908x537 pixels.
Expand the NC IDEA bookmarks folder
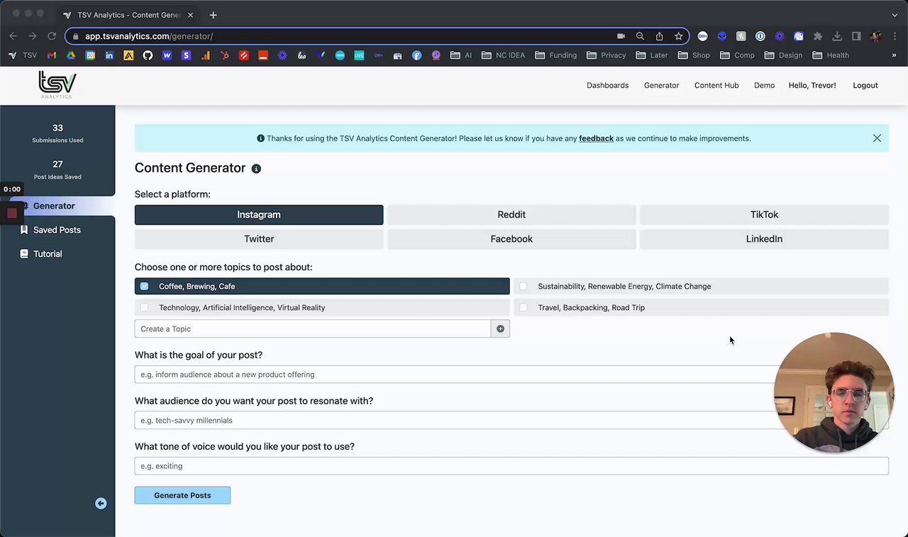click(503, 55)
